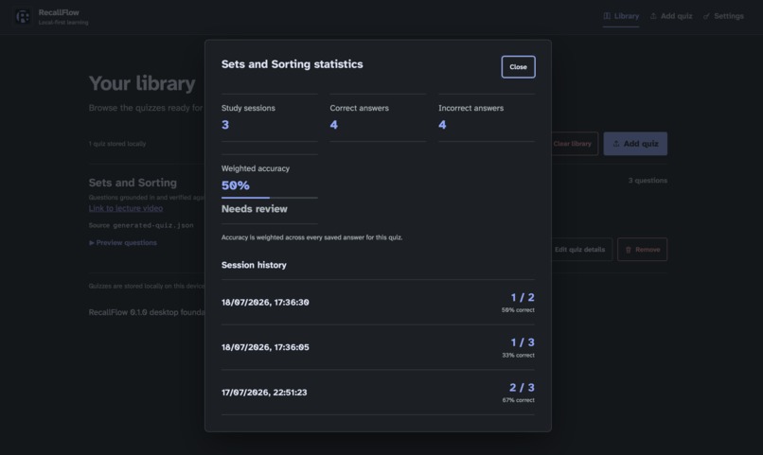Click the Library book icon in navigation
The height and width of the screenshot is (455, 763).
(607, 16)
